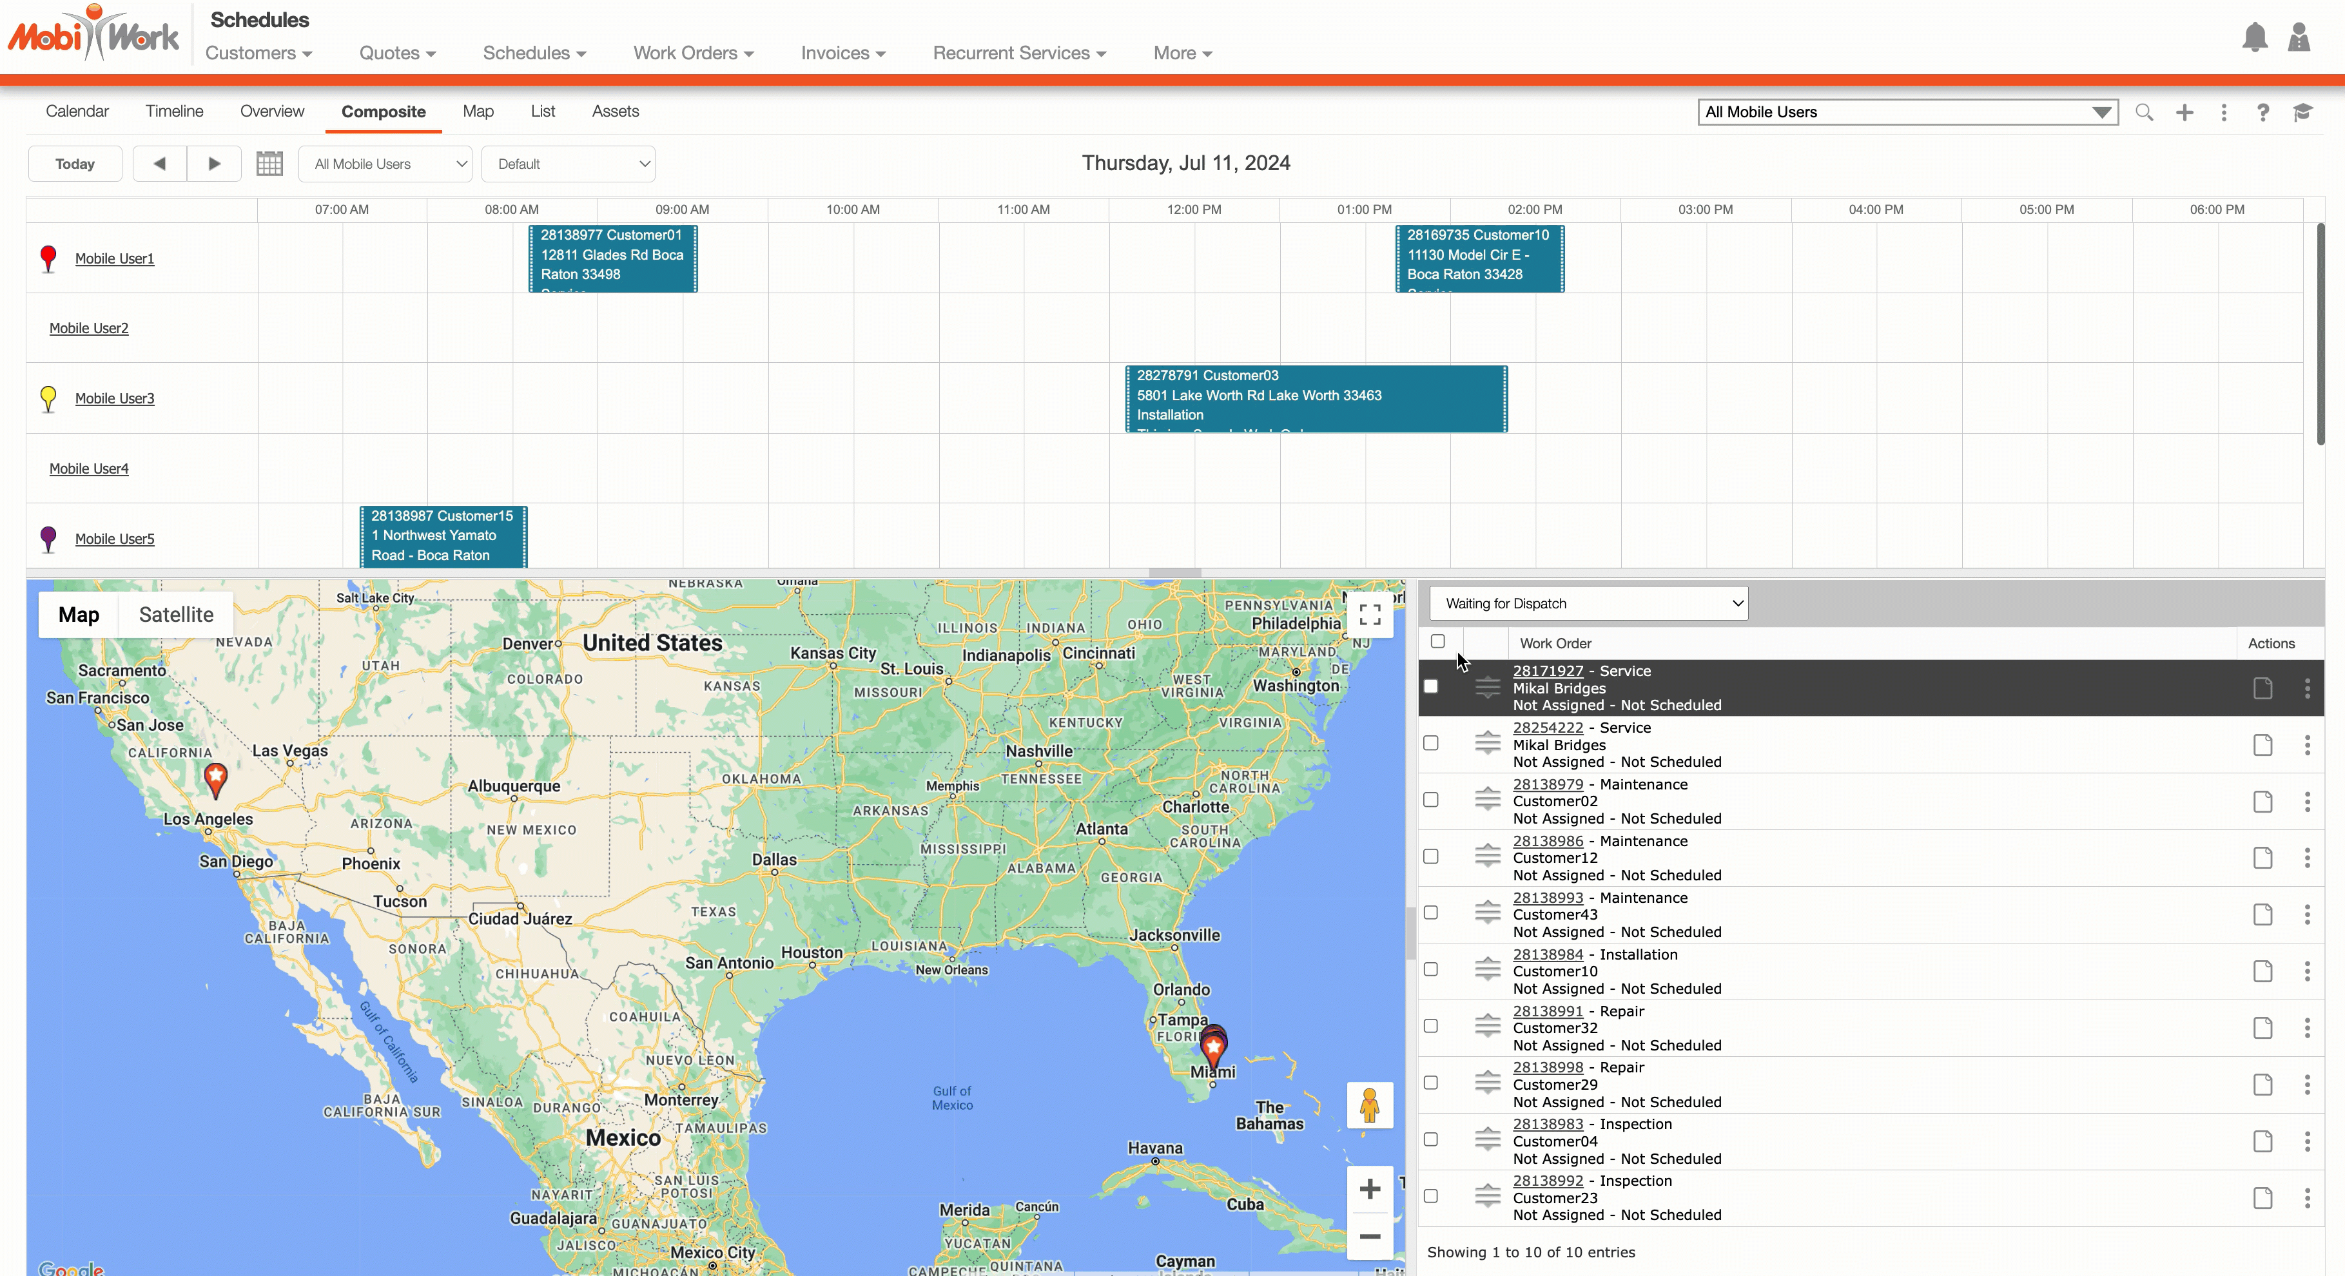Image resolution: width=2345 pixels, height=1276 pixels.
Task: Switch to the Map tab
Action: pyautogui.click(x=478, y=111)
